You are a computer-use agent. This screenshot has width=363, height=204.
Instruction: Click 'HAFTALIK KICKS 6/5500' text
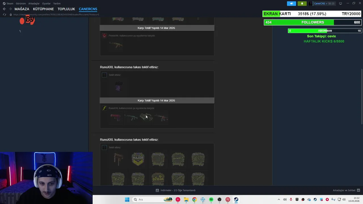[324, 41]
